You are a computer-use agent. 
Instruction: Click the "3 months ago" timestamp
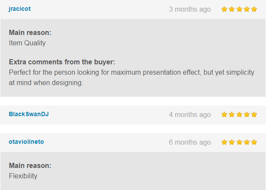click(x=190, y=9)
